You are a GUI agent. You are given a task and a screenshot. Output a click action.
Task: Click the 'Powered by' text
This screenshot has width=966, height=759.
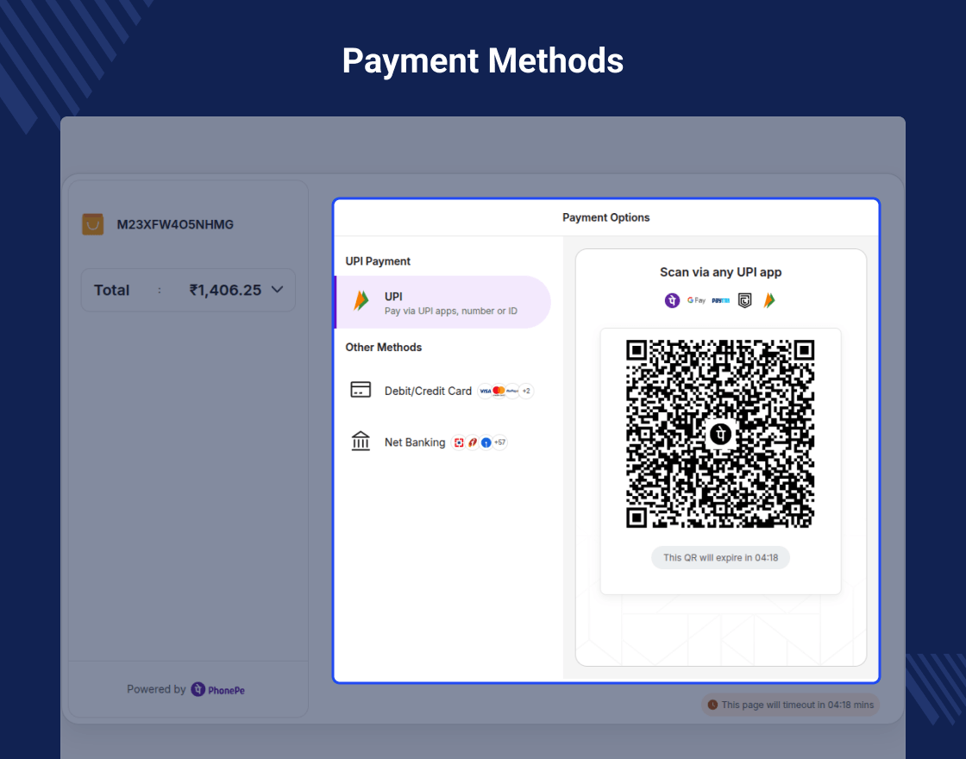coord(156,689)
